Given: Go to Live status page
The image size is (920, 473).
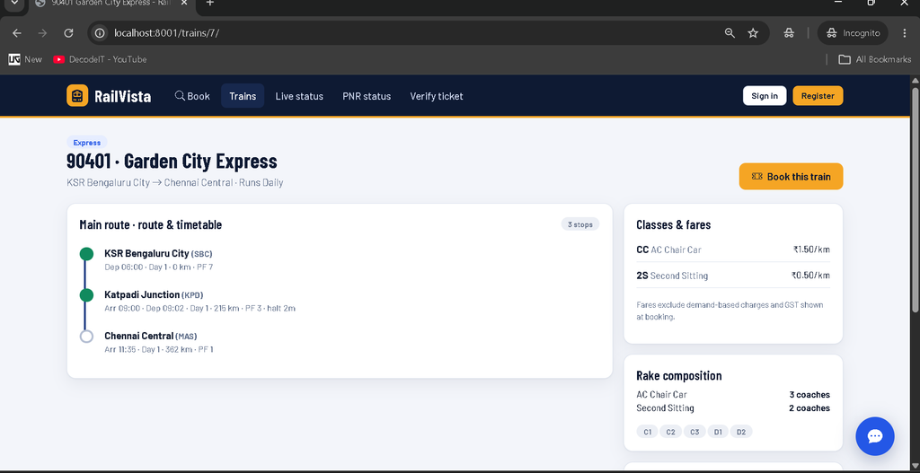Looking at the screenshot, I should 299,96.
